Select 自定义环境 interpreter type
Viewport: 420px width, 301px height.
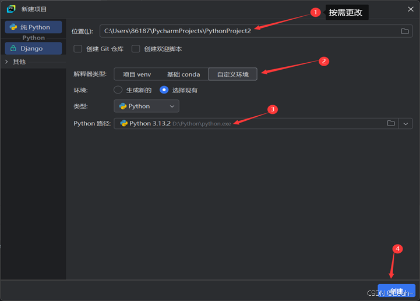point(233,74)
